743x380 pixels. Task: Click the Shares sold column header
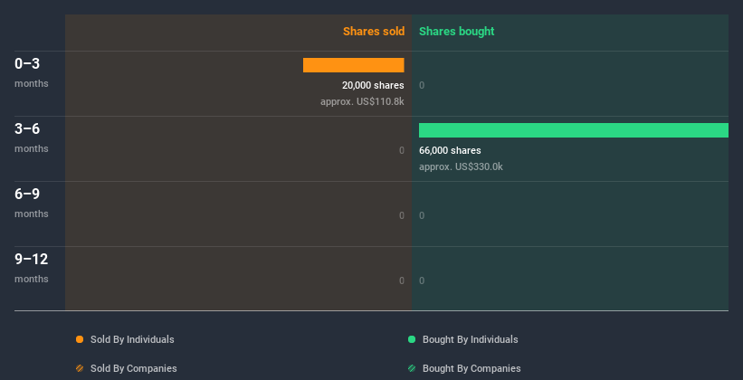[x=374, y=32]
